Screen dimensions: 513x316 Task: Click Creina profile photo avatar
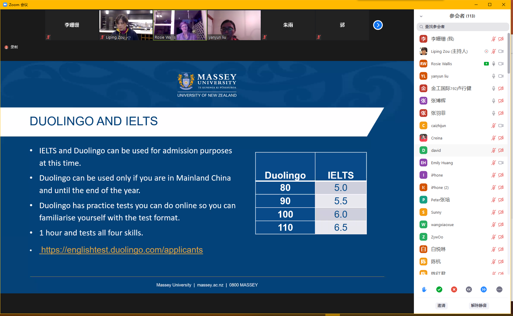click(423, 138)
